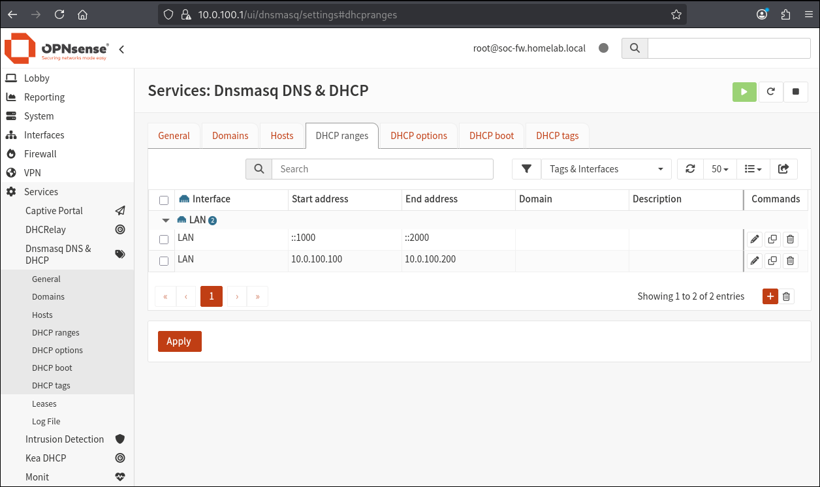Open browser extensions menu
The width and height of the screenshot is (820, 487).
785,14
